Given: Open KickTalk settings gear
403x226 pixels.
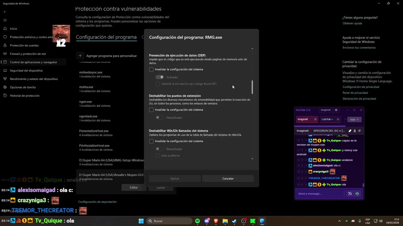Looking at the screenshot, I should (x=336, y=110).
